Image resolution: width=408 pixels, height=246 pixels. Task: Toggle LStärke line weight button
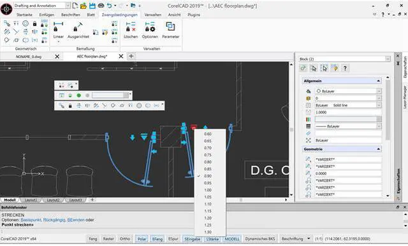click(x=212, y=238)
